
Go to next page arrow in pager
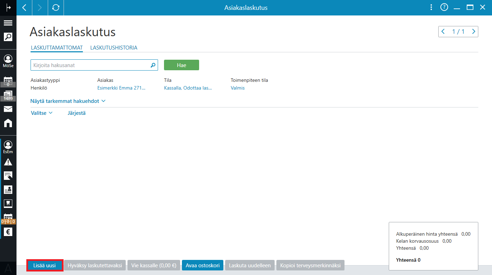point(474,32)
